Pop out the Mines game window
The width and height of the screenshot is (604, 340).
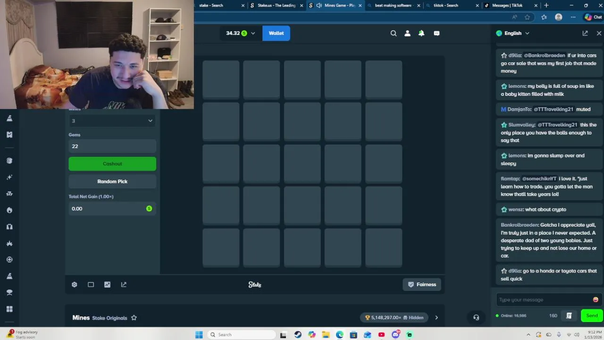(124, 284)
